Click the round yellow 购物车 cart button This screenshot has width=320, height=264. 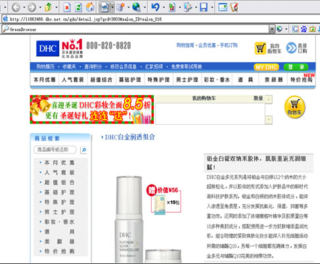tap(294, 107)
